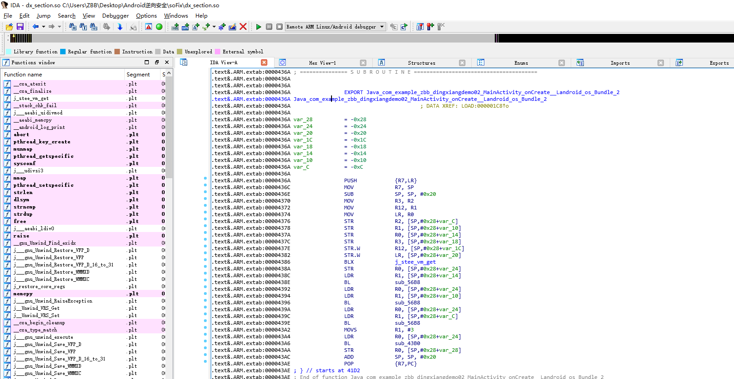The image size is (734, 379).
Task: Click the red warning triangle icon
Action: coord(149,27)
